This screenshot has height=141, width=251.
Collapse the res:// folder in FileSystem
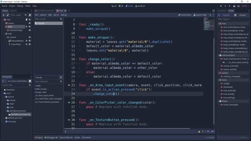click(x=3, y=93)
